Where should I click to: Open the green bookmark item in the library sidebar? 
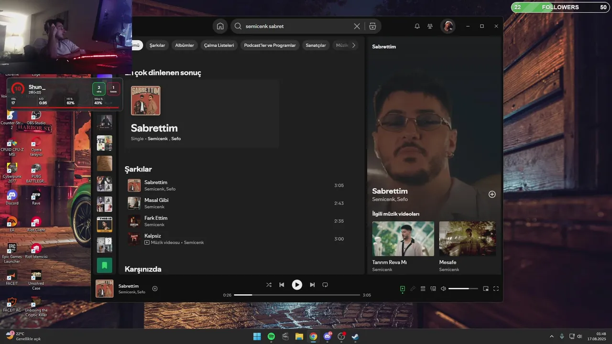pos(105,266)
